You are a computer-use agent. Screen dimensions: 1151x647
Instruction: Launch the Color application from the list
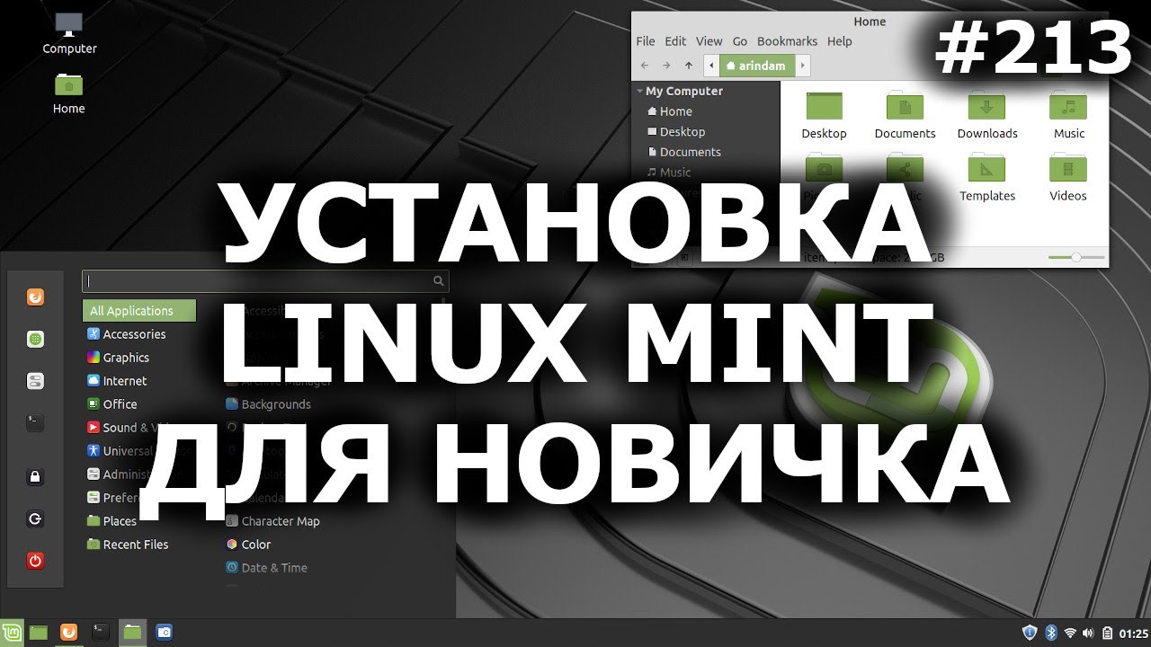(x=248, y=544)
